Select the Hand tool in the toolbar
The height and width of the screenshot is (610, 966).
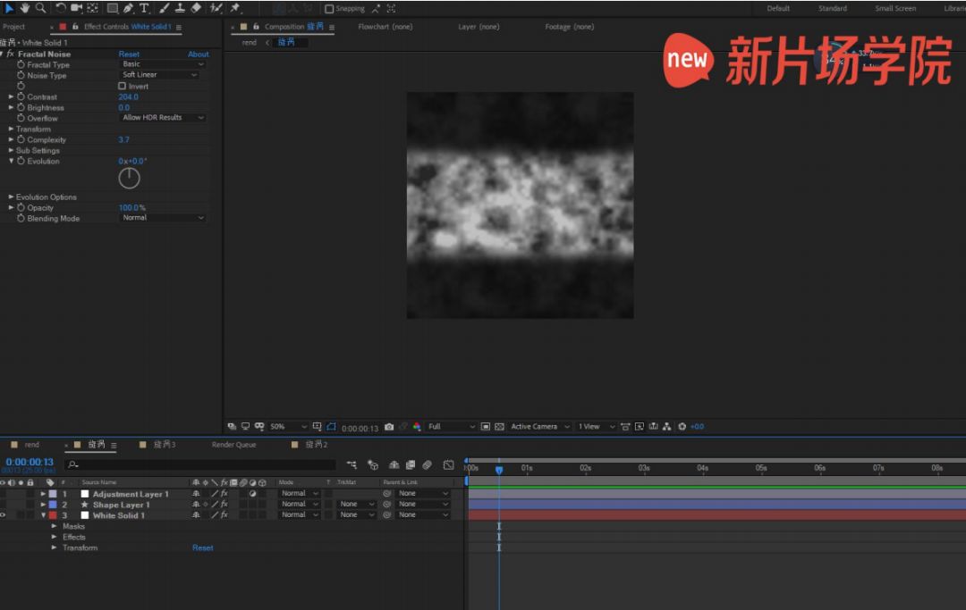(x=24, y=8)
